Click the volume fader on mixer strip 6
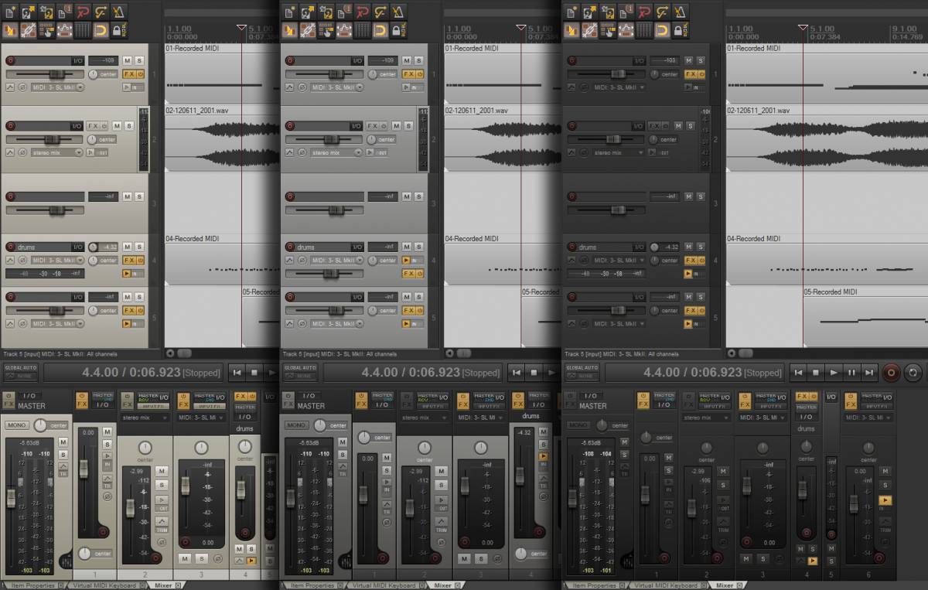The width and height of the screenshot is (928, 590). coord(853,503)
